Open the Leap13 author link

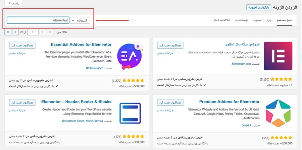pyautogui.click(x=246, y=125)
